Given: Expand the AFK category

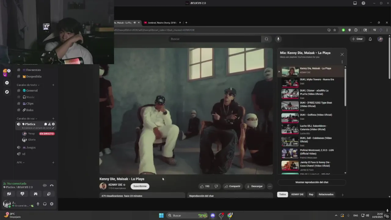Looking at the screenshot, I should [x=20, y=163].
